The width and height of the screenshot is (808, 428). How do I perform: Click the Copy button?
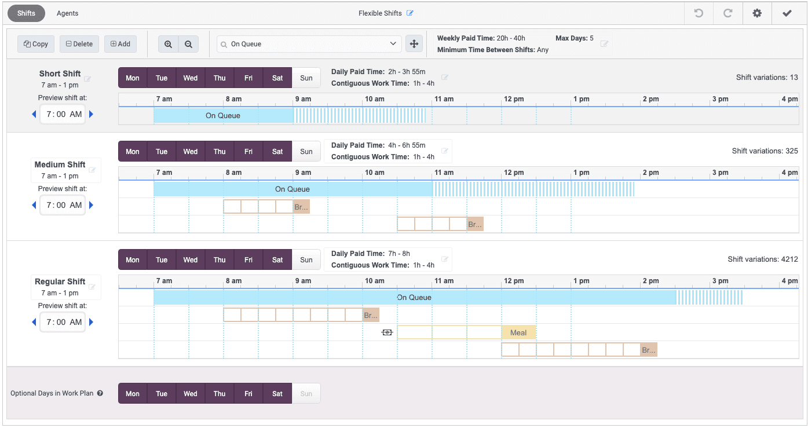pos(35,43)
